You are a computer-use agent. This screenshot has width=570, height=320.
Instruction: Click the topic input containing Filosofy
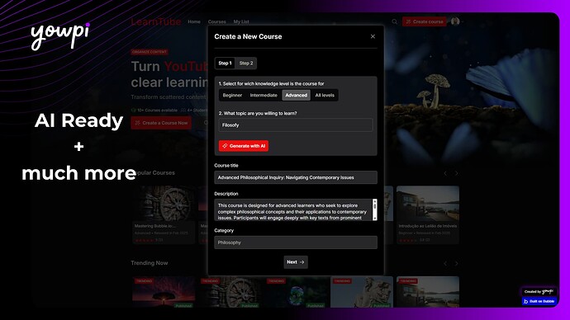click(296, 125)
